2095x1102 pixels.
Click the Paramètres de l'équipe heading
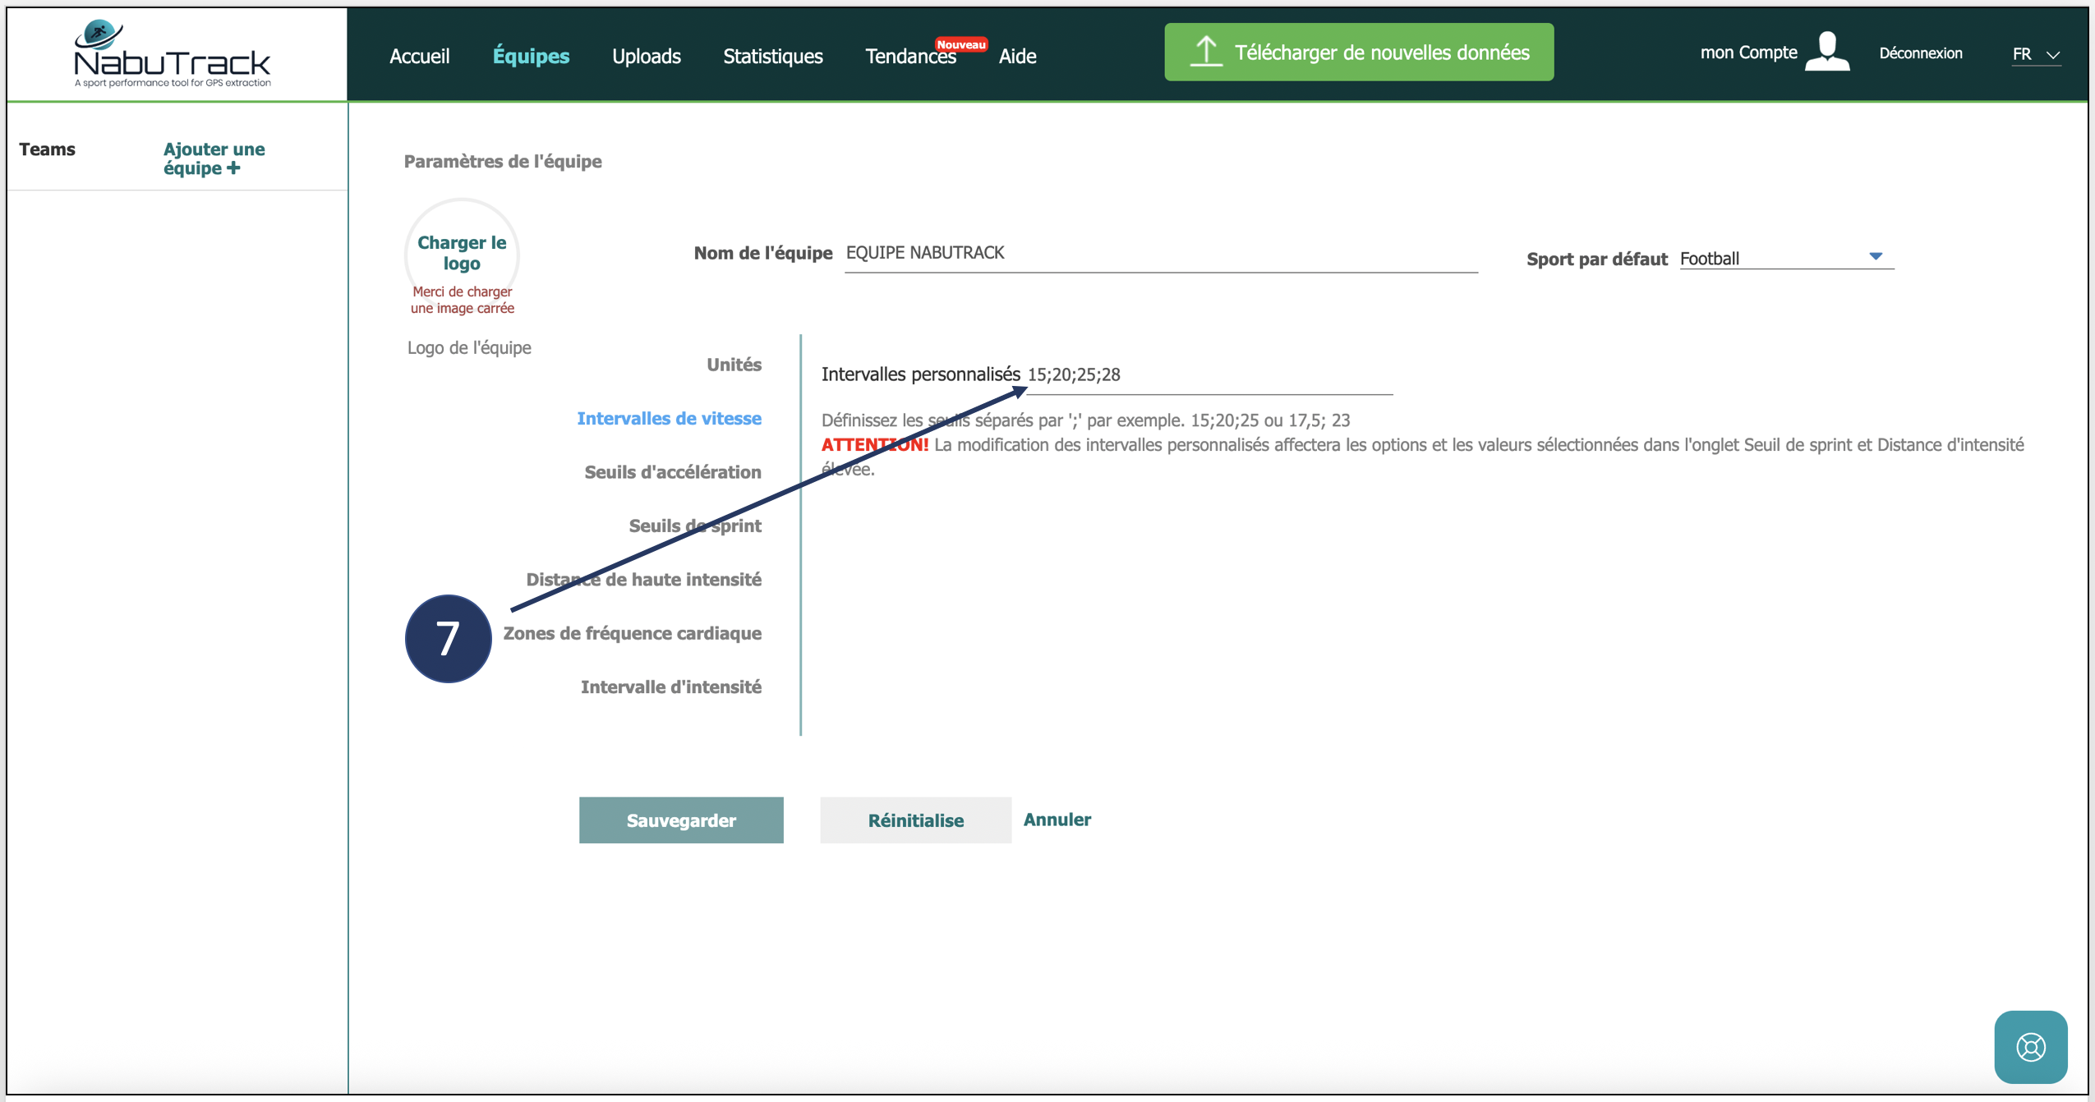click(502, 162)
